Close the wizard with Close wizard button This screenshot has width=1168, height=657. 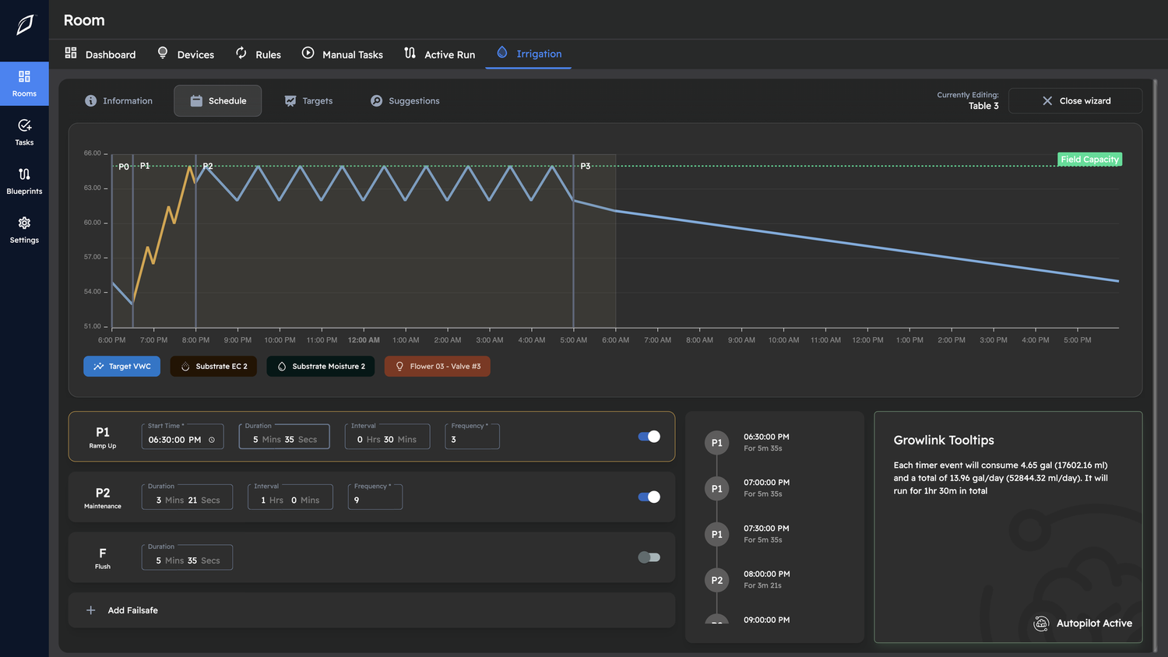(x=1075, y=101)
